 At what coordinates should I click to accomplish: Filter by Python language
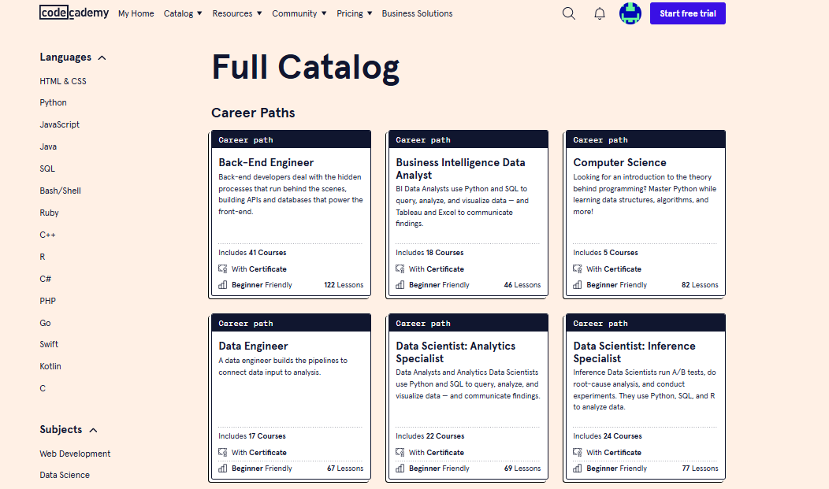pos(53,102)
